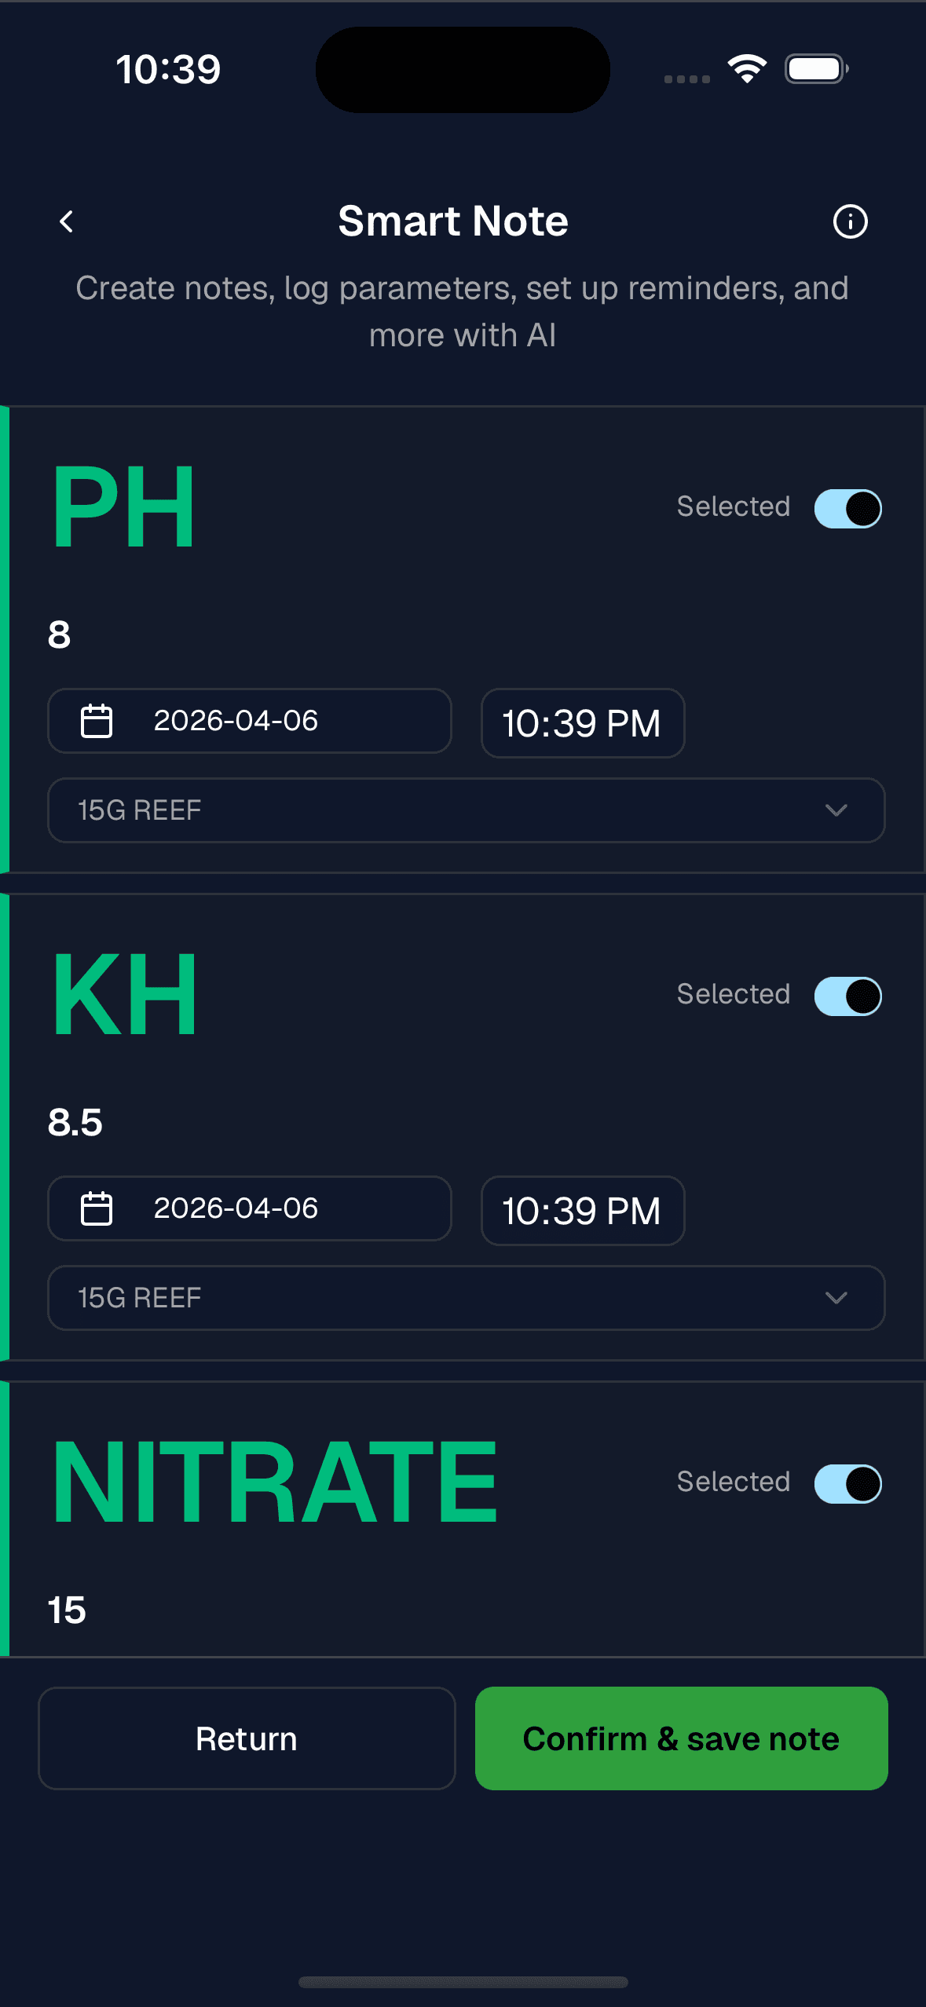Open the KH 15G REEF tank dropdown
926x2007 pixels.
(466, 1298)
